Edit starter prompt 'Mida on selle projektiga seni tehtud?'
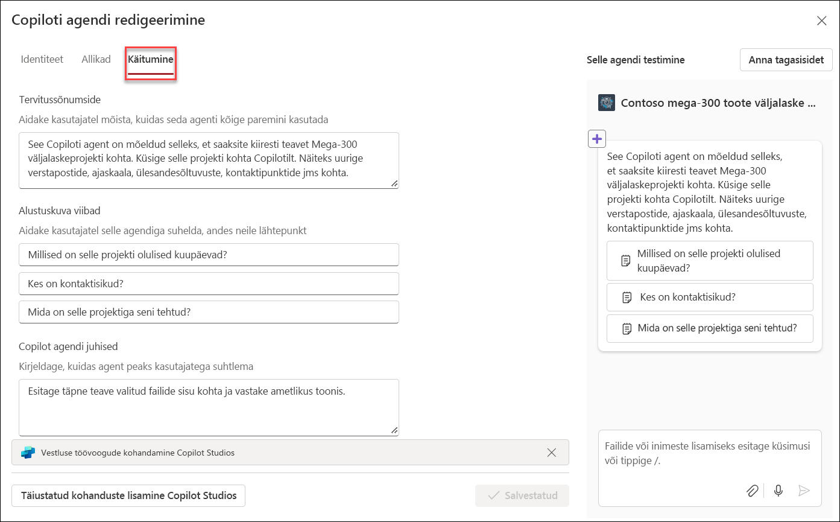This screenshot has height=522, width=840. tap(209, 312)
